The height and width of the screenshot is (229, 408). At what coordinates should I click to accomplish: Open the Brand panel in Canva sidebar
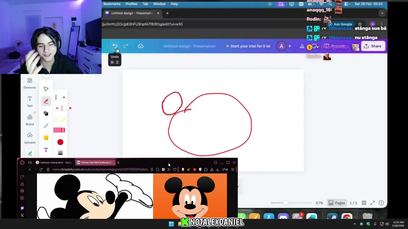click(x=30, y=120)
